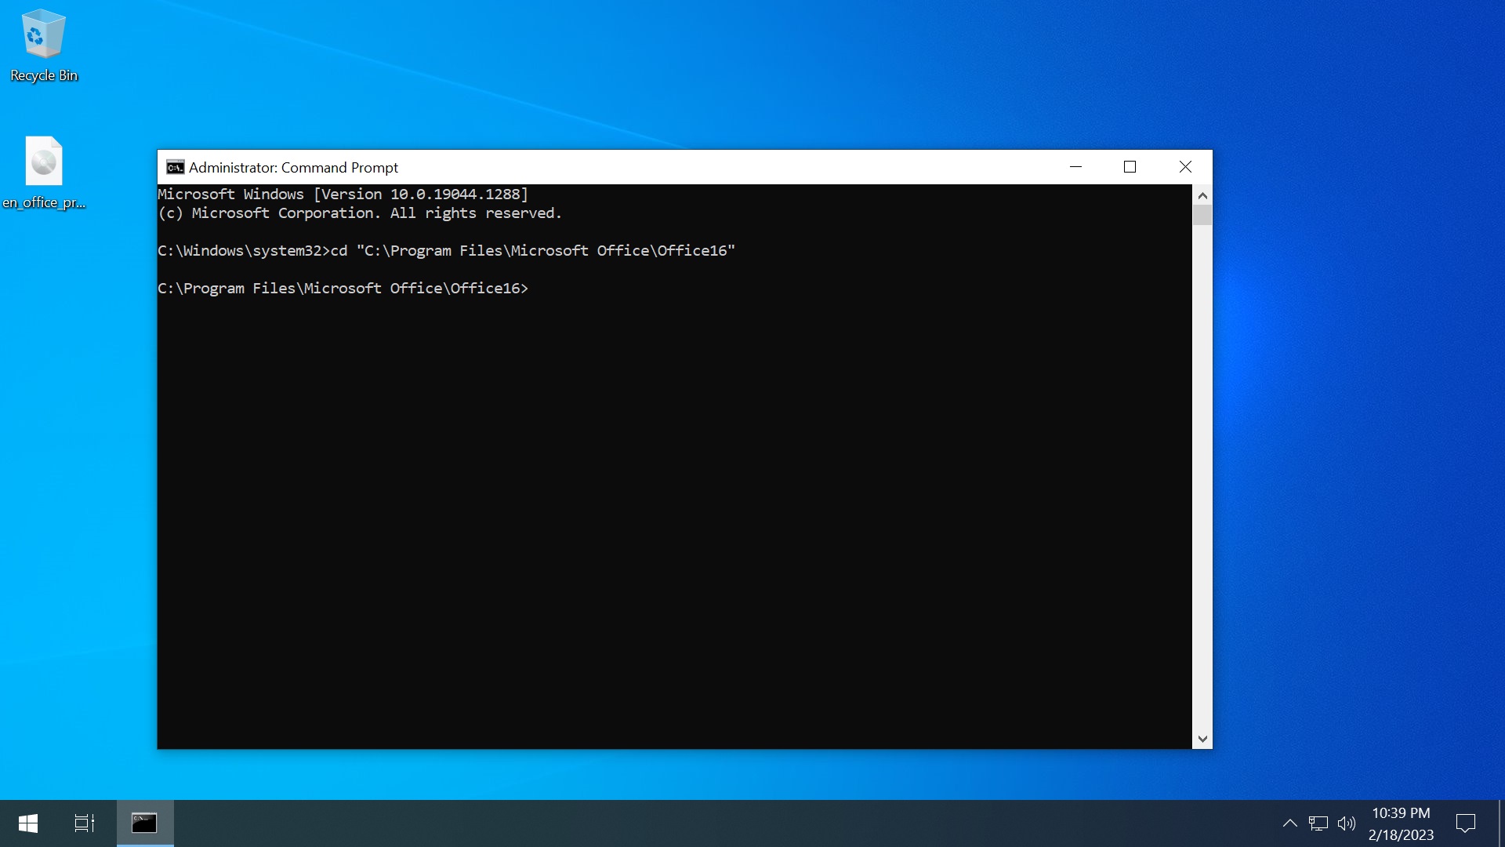Select the en_office_pr... disc image file
This screenshot has height=847, width=1505.
[44, 173]
